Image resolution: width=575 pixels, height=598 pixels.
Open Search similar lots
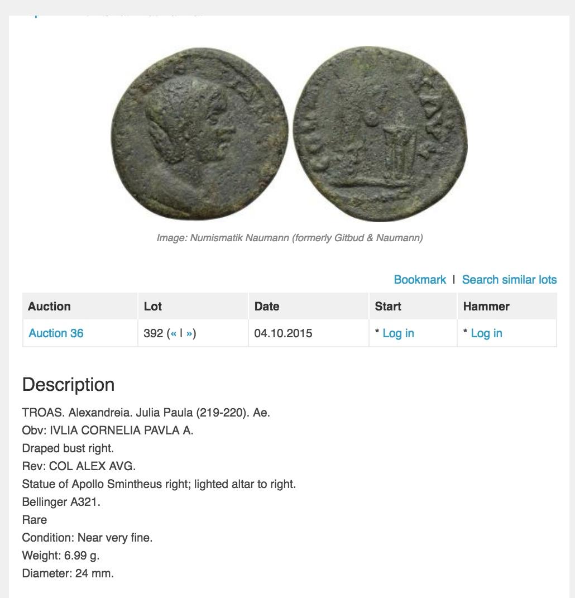point(509,280)
